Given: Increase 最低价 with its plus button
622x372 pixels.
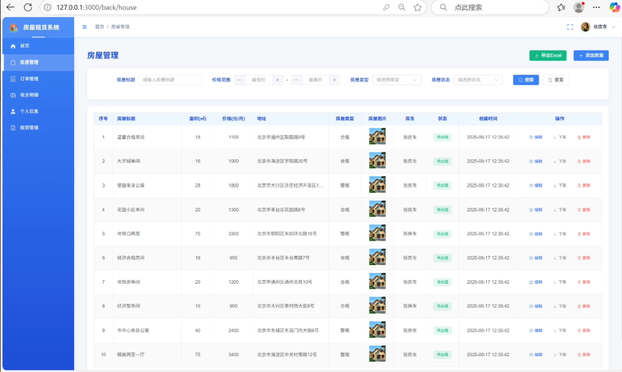Looking at the screenshot, I should tap(277, 80).
